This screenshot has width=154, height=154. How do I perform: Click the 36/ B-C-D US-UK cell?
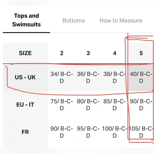coord(88,77)
